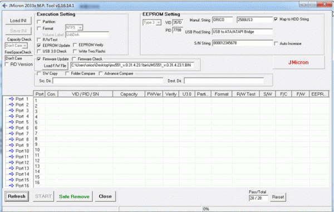Click the USB icon for Port 6
Viewport: 334px width, 212px height.
coord(11,128)
